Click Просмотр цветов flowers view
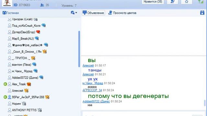 pyautogui.click(x=122, y=13)
